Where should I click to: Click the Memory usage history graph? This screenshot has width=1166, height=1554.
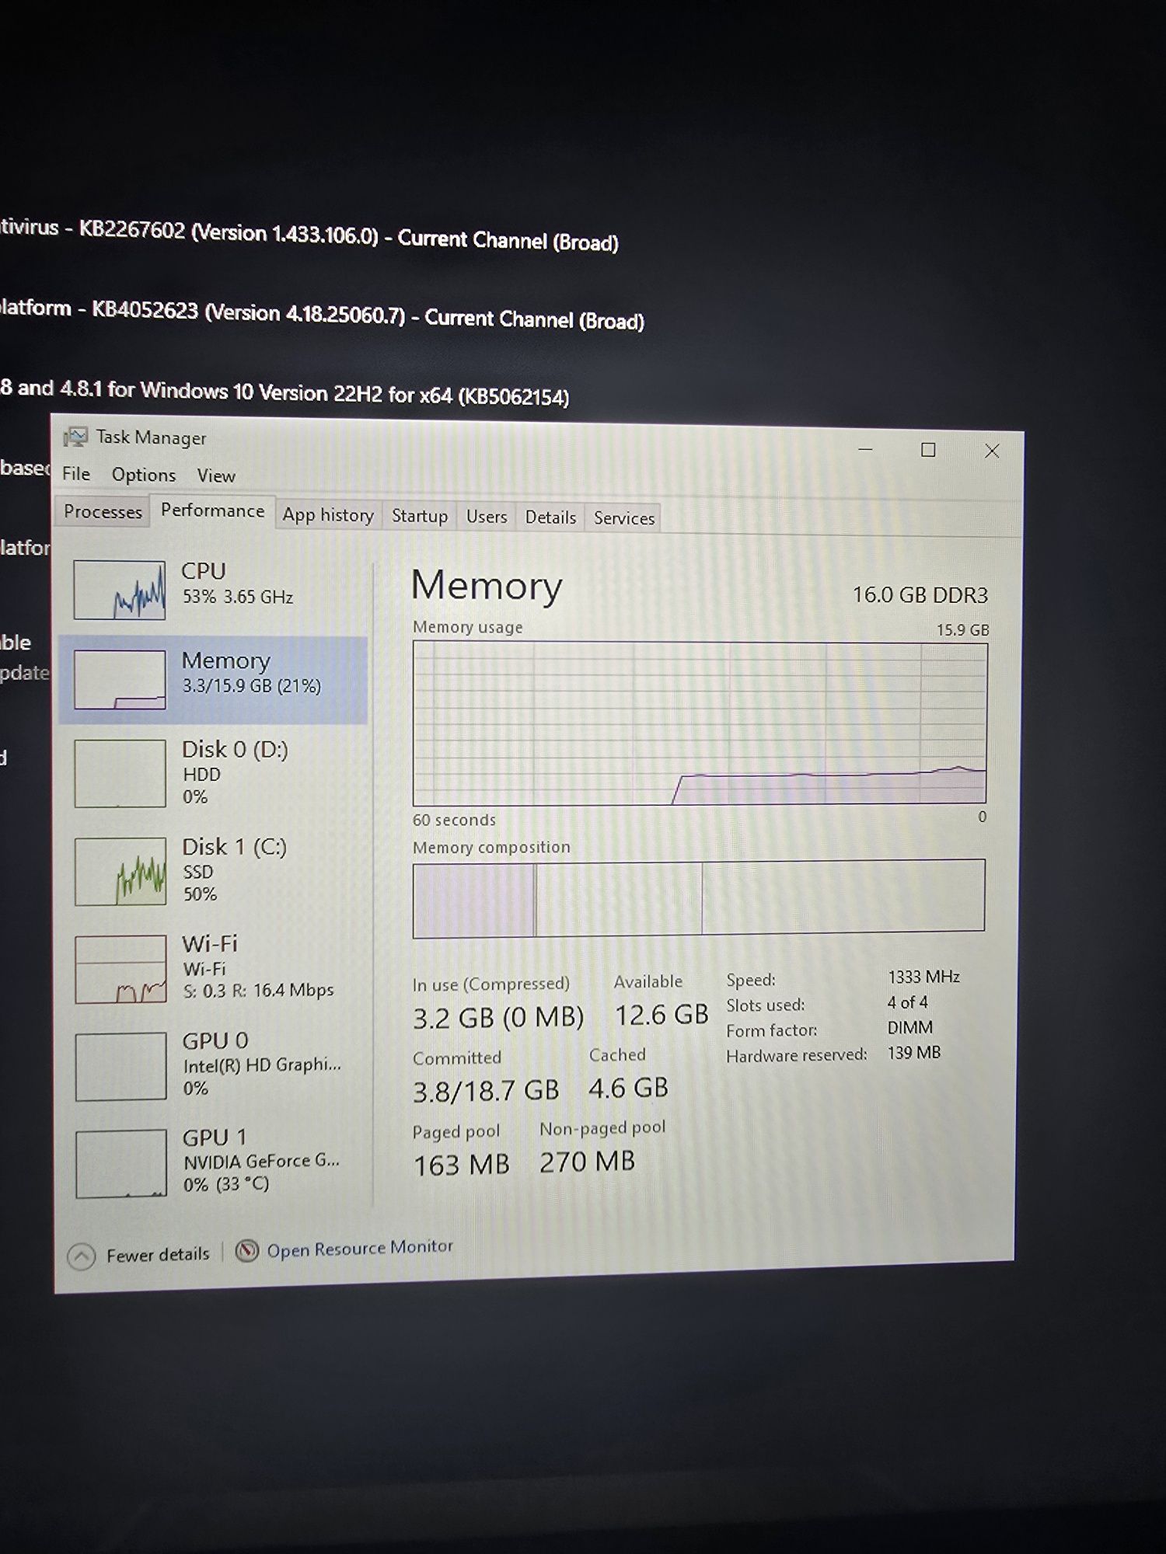pos(700,723)
